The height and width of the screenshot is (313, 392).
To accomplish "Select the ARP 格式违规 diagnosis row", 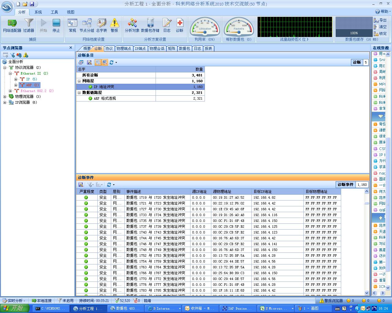I will (x=105, y=98).
